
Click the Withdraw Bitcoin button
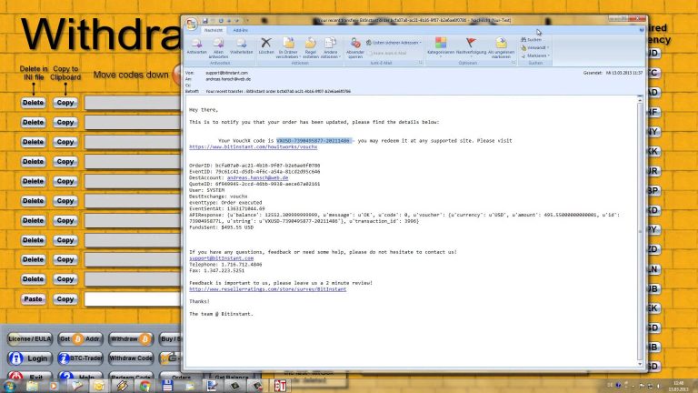click(x=131, y=339)
